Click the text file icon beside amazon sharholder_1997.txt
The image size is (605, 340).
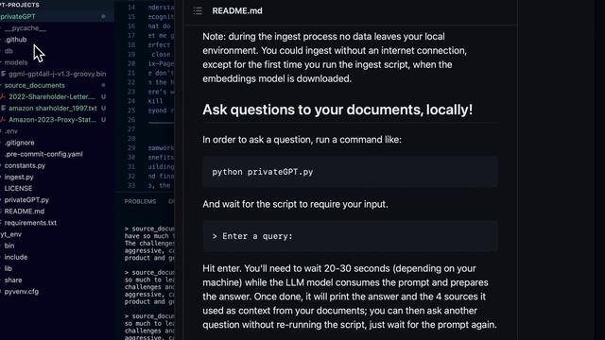3,109
